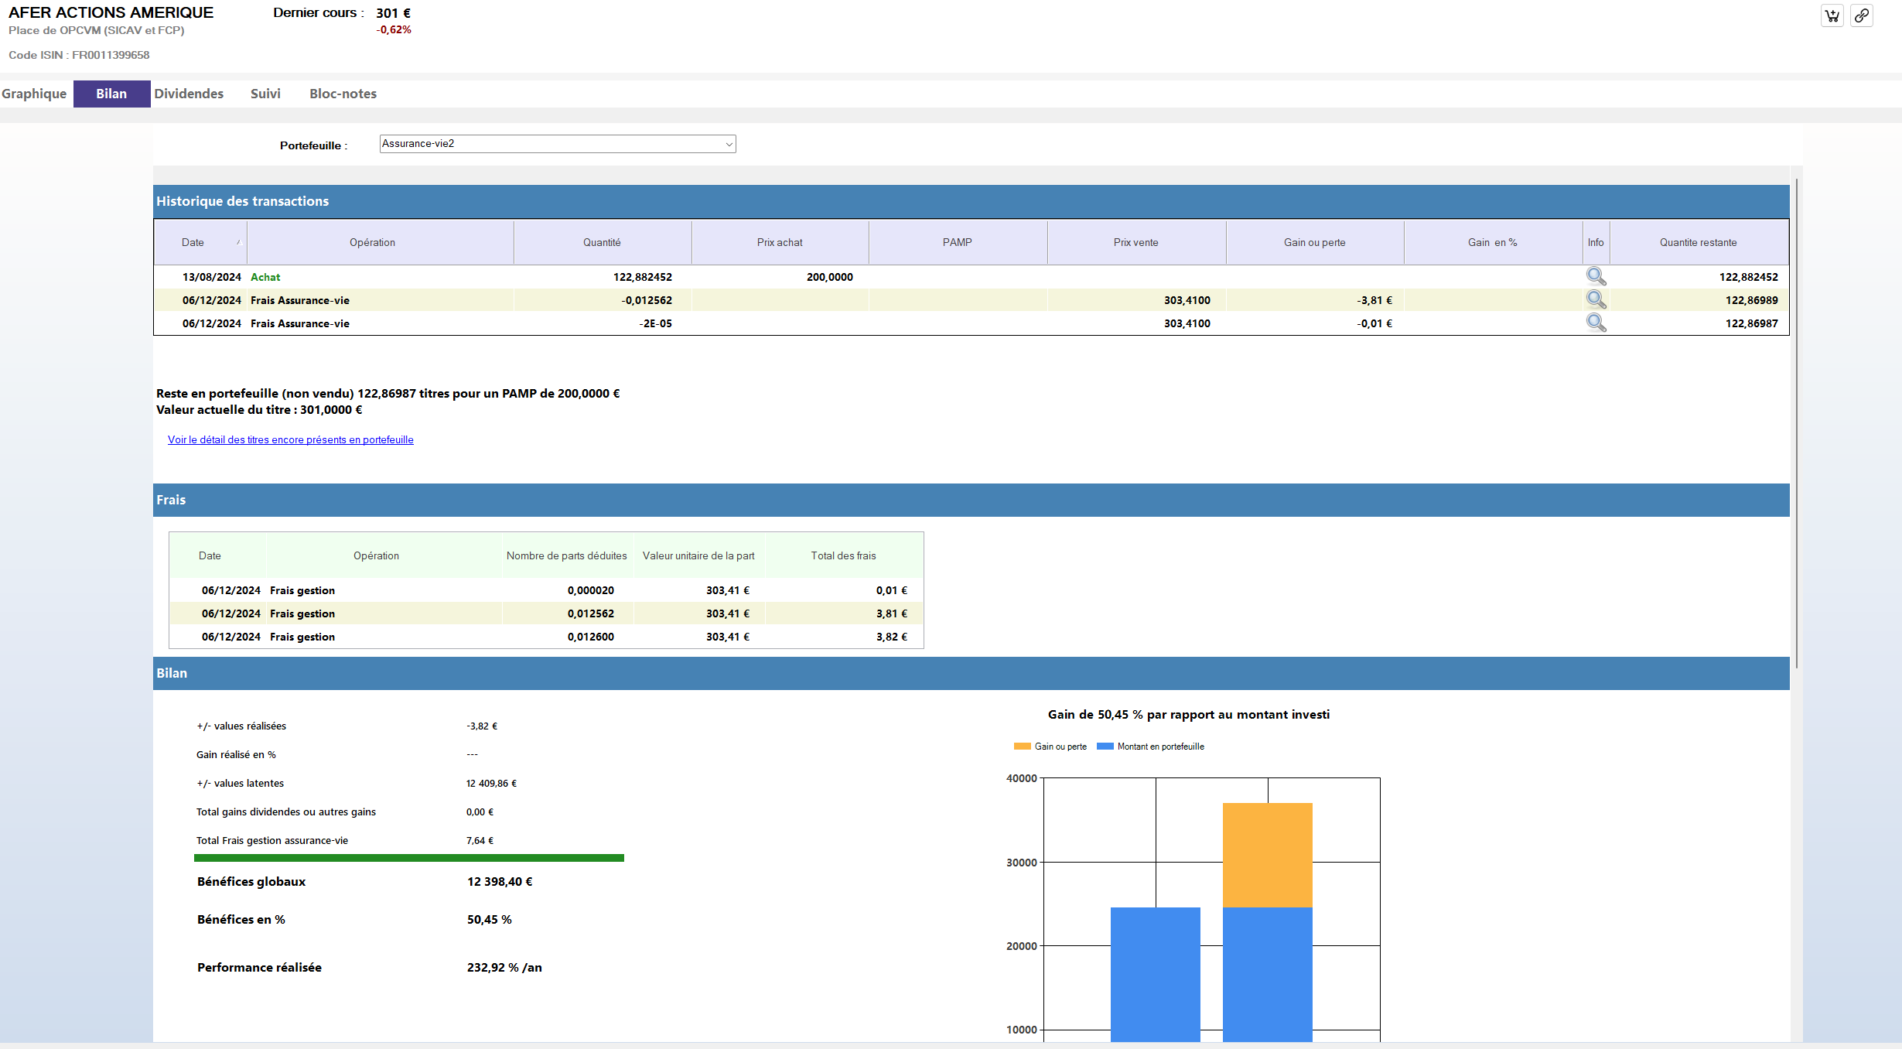The width and height of the screenshot is (1902, 1049).
Task: Select the Bilan tab
Action: point(111,94)
